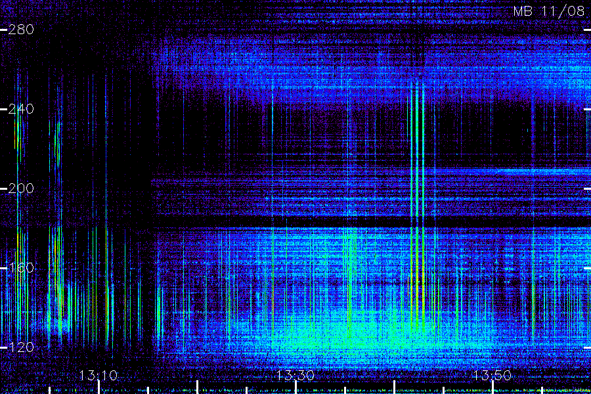The image size is (591, 394).
Task: Click the 13:50 time axis label
Action: (492, 375)
